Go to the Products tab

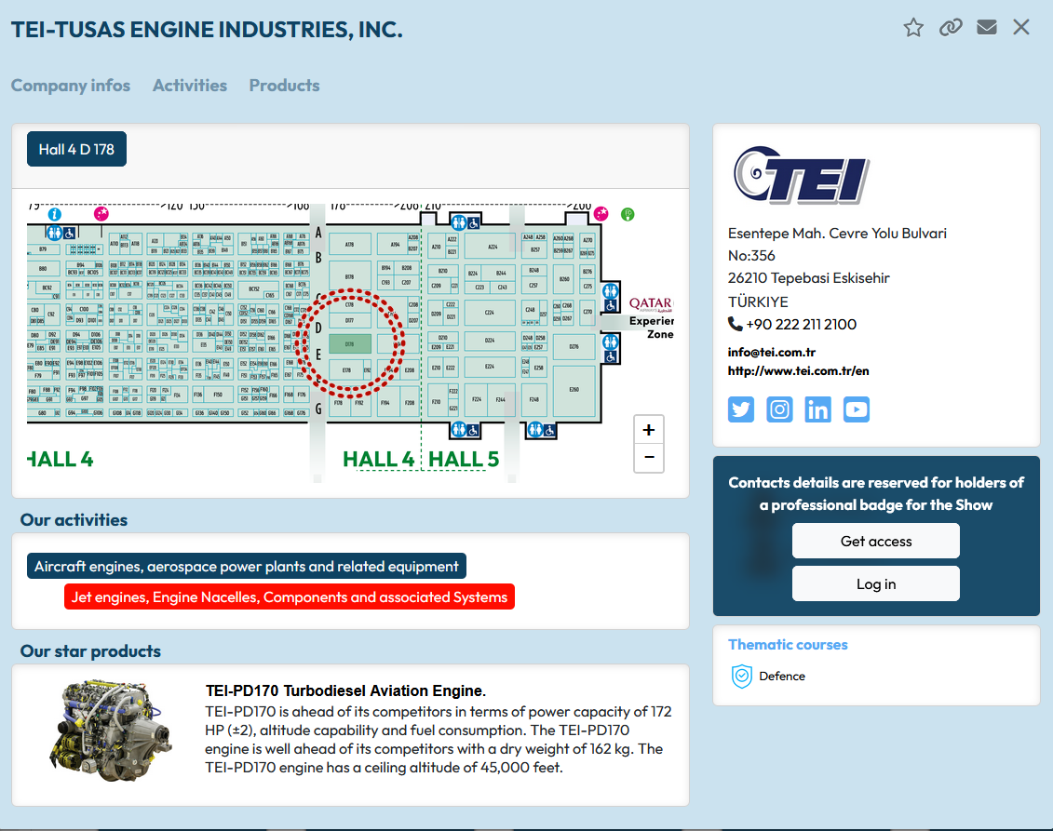coord(284,86)
